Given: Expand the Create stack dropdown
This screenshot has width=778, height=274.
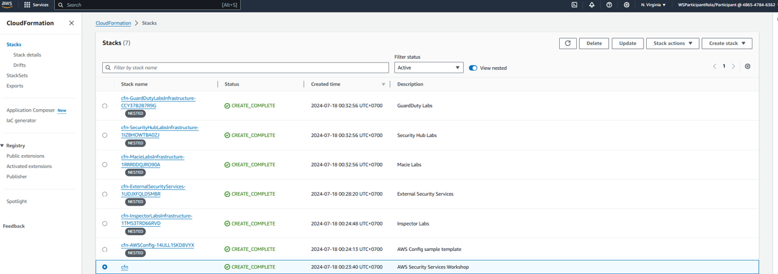Looking at the screenshot, I should (x=727, y=43).
